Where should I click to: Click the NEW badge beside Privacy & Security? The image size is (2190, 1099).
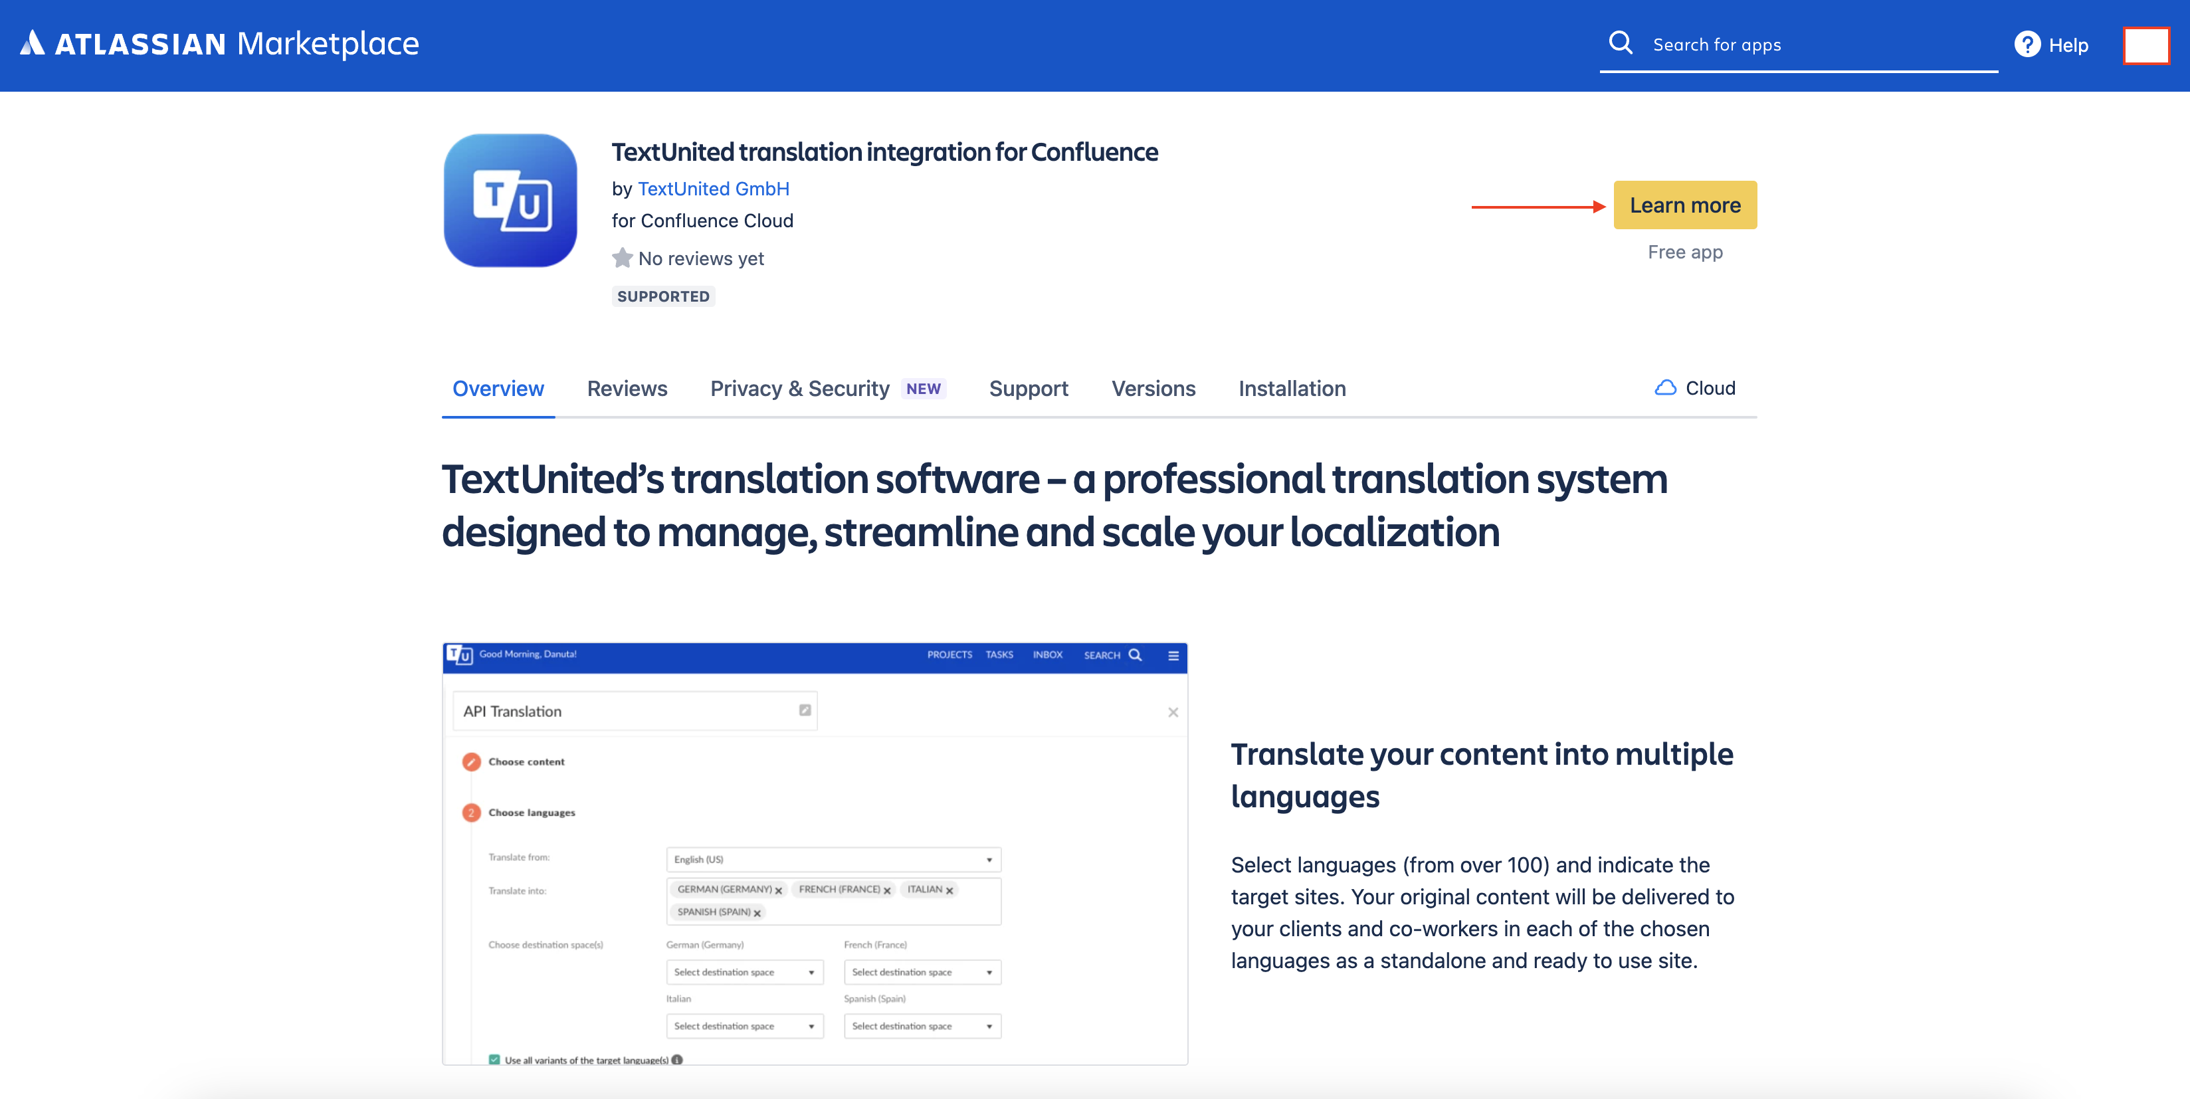pyautogui.click(x=922, y=389)
